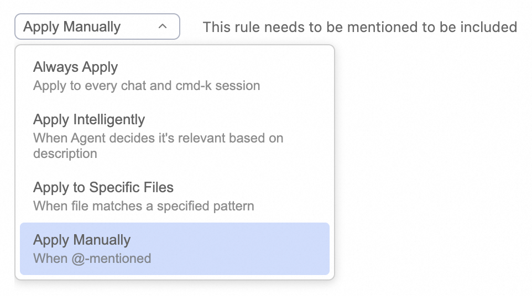Image resolution: width=532 pixels, height=296 pixels.
Task: Click the 'When file matches a specified pattern' text
Action: coord(144,206)
